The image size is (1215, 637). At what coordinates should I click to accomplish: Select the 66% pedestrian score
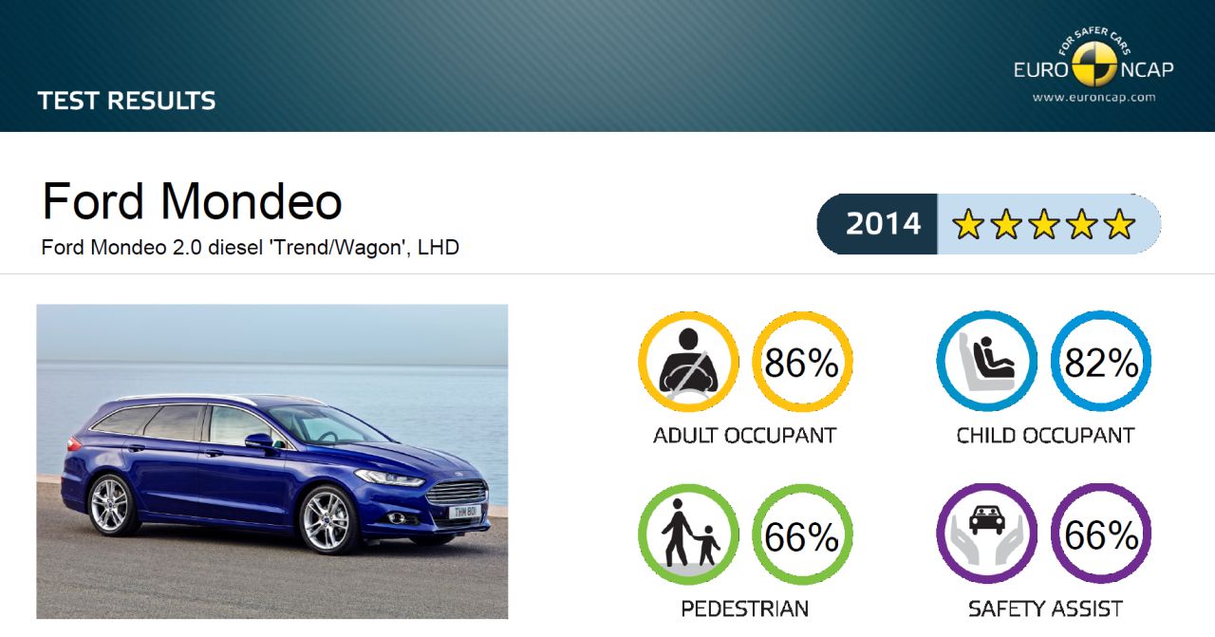tap(802, 534)
